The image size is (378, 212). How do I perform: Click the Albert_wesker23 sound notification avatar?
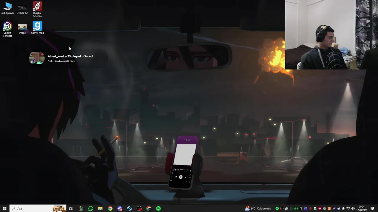pos(37,58)
